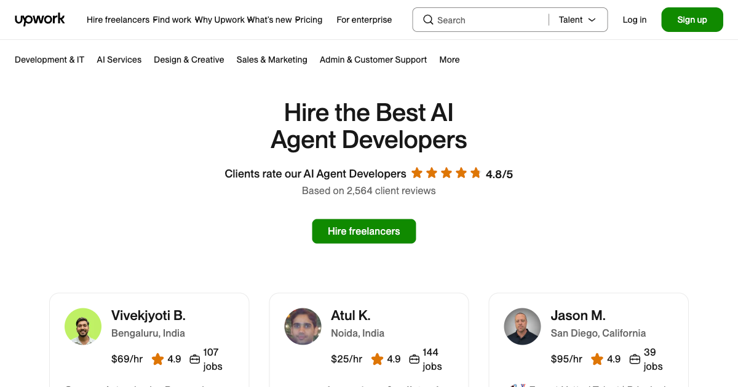Click the magnifier icon in the search bar

coord(428,20)
